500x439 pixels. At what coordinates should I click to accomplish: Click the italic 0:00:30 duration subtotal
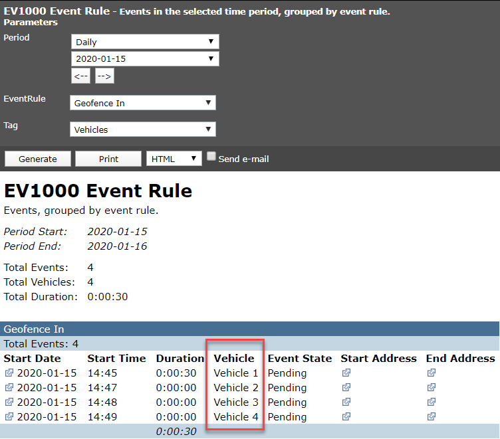176,431
